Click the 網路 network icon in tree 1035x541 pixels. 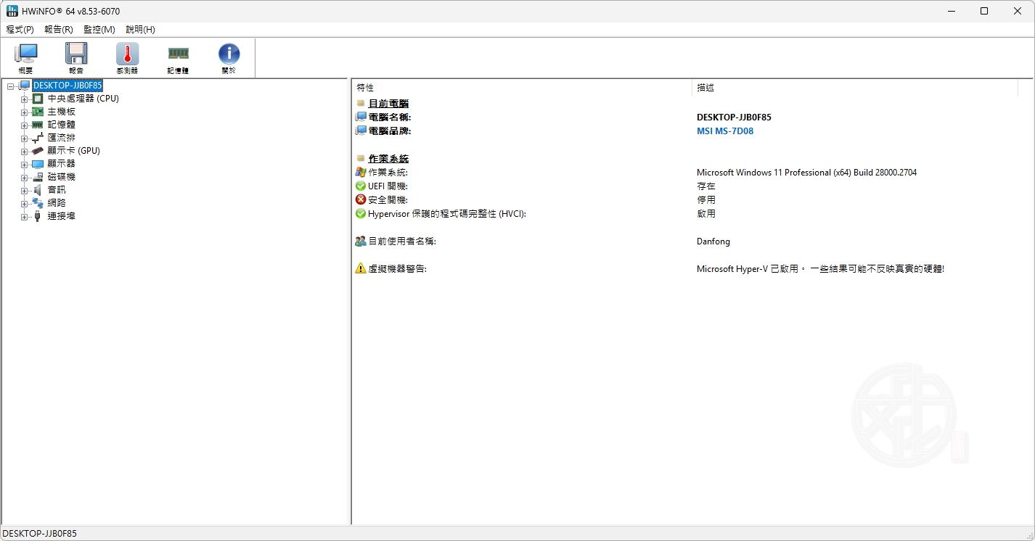click(38, 203)
